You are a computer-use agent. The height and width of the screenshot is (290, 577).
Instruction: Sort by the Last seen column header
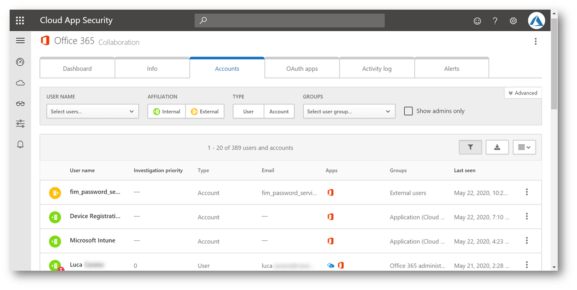(464, 171)
